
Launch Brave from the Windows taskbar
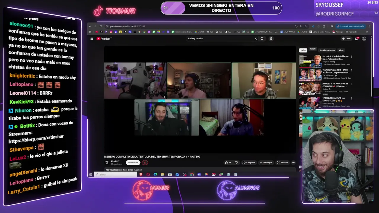tap(141, 175)
